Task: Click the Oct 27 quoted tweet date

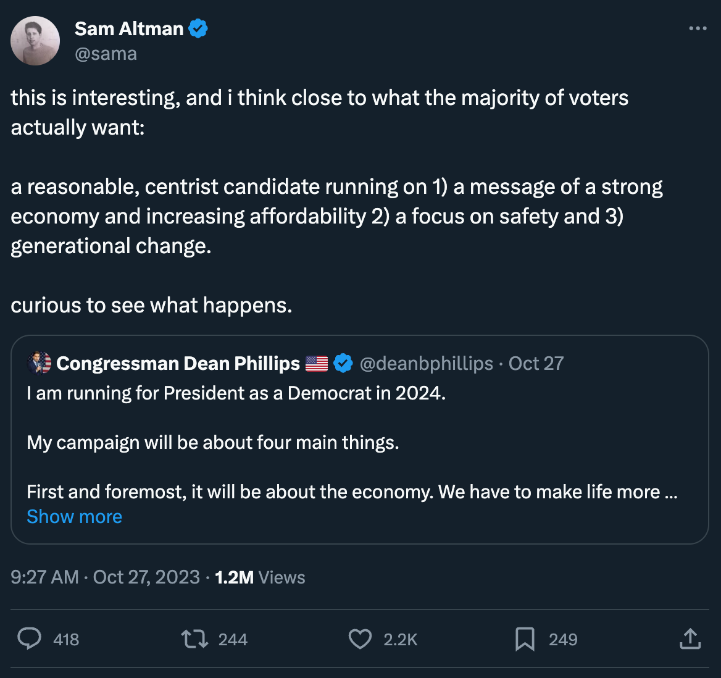Action: [536, 363]
